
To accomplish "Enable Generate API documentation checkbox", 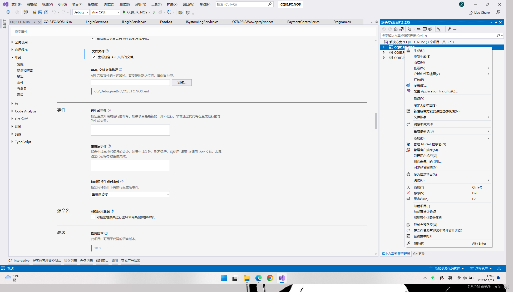I will [x=93, y=57].
